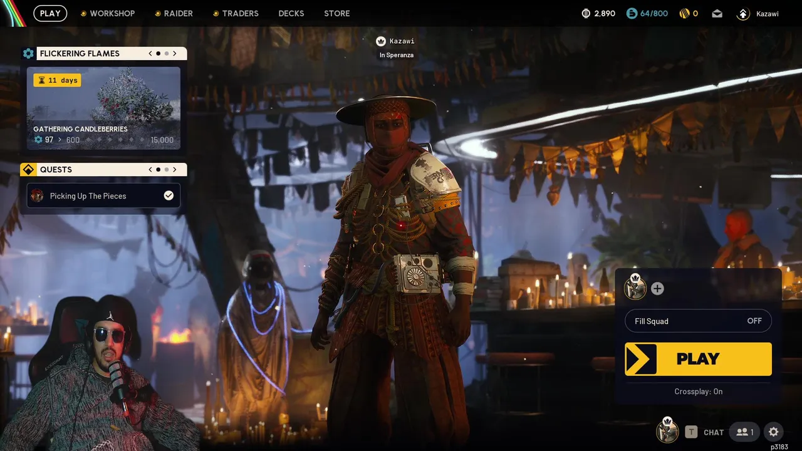Open the settings gear icon
The image size is (802, 451).
coord(774,432)
